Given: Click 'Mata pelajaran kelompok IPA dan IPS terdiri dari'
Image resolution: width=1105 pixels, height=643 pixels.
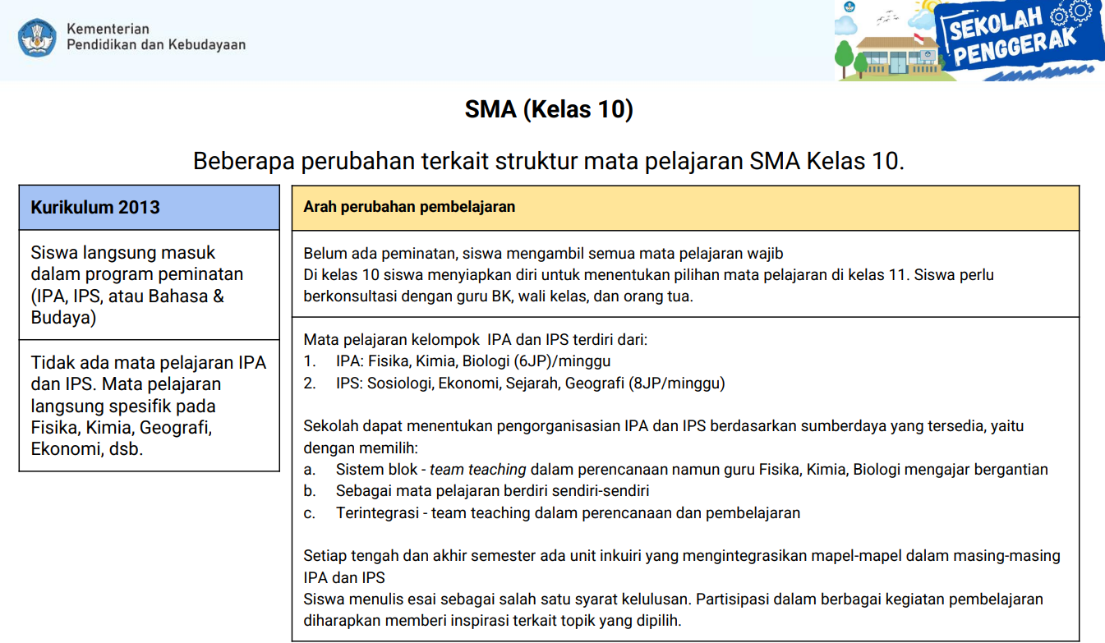Looking at the screenshot, I should [476, 339].
